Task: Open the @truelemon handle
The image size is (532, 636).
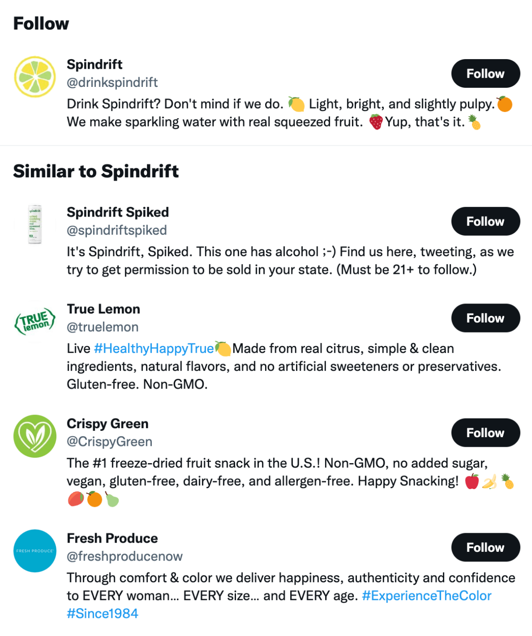Action: pyautogui.click(x=102, y=327)
